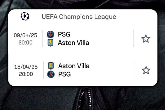Open the UEFA Champions League competition title
The height and width of the screenshot is (110, 165).
coord(79,17)
